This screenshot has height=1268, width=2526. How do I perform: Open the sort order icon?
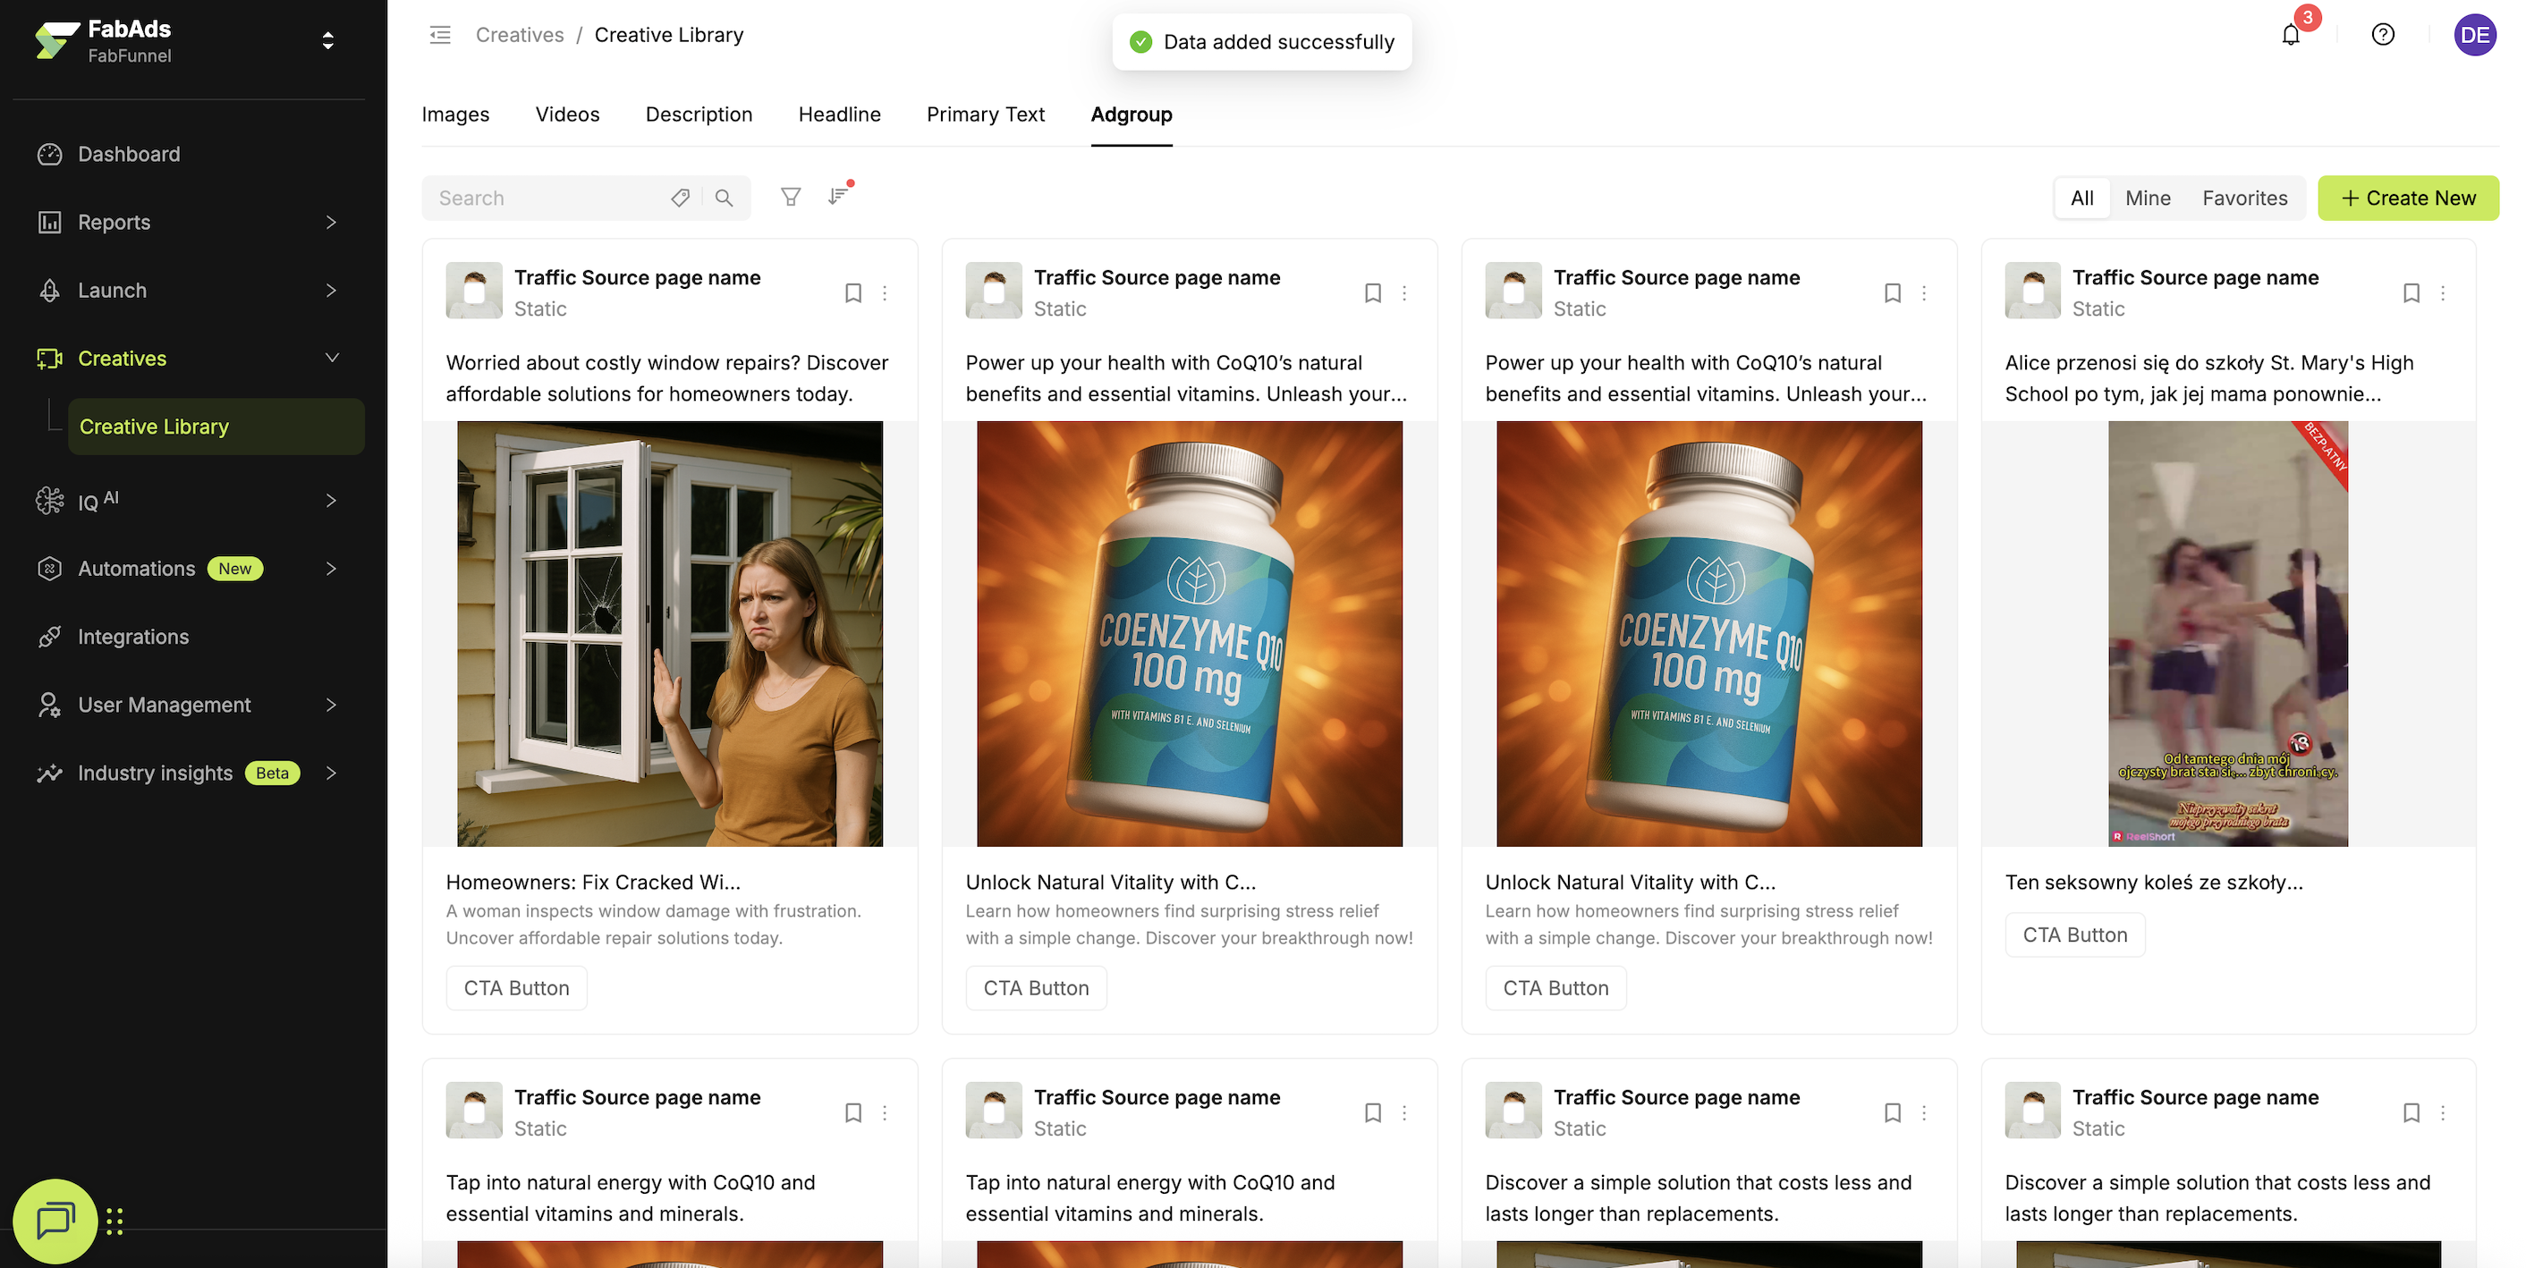point(837,196)
